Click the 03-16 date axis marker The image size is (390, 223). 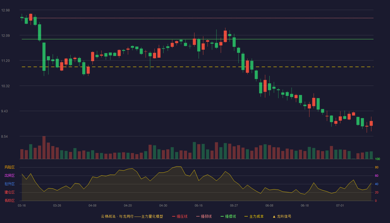click(22, 205)
